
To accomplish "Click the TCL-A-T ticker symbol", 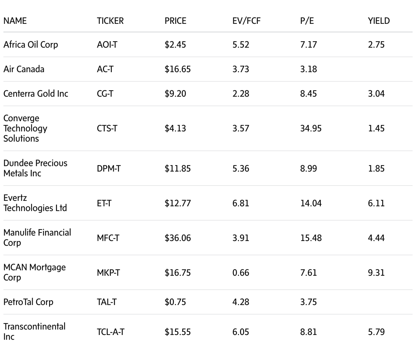I will (110, 332).
